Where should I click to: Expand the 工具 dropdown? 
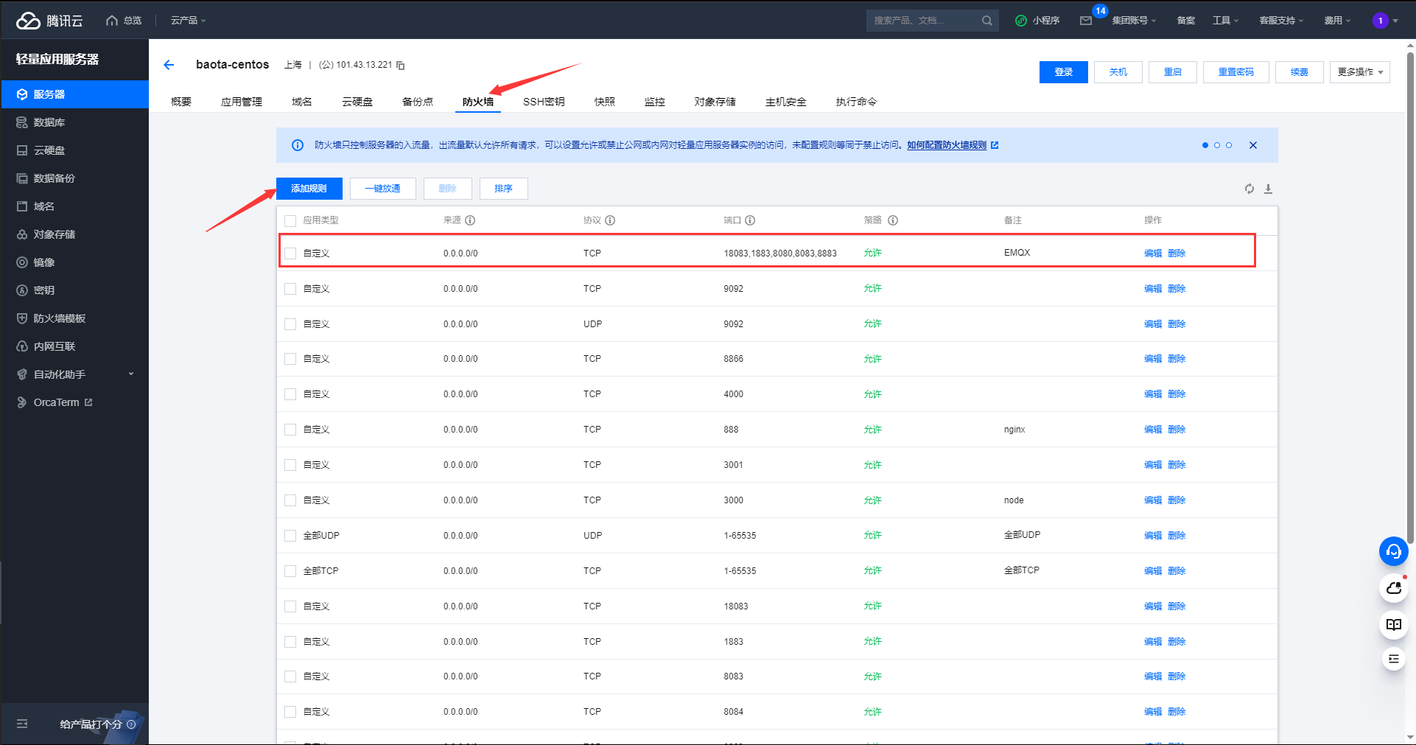[x=1226, y=21]
